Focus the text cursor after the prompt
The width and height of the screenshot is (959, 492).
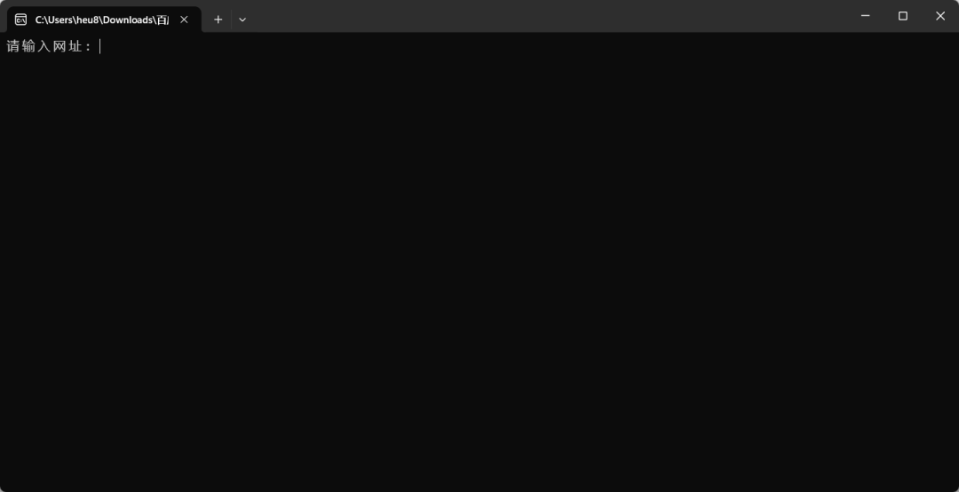click(x=100, y=46)
